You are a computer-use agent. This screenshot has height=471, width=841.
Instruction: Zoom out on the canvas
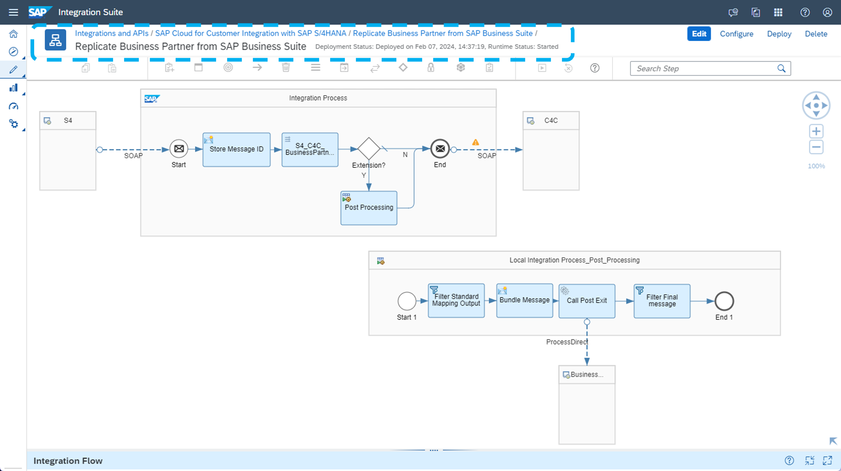tap(816, 147)
